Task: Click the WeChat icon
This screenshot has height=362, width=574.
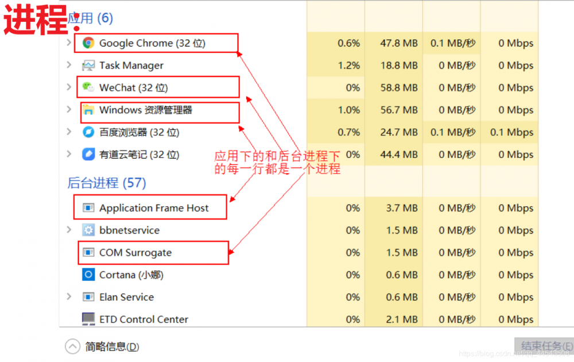Action: coord(87,87)
